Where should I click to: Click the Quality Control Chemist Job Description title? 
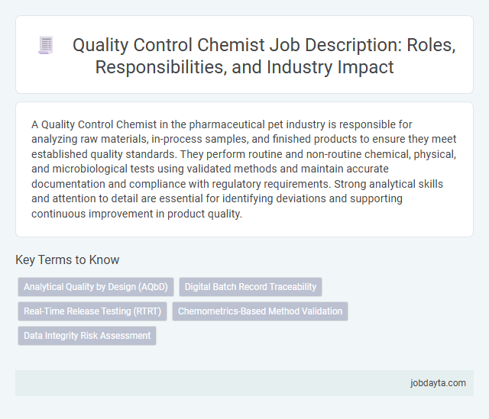click(264, 56)
